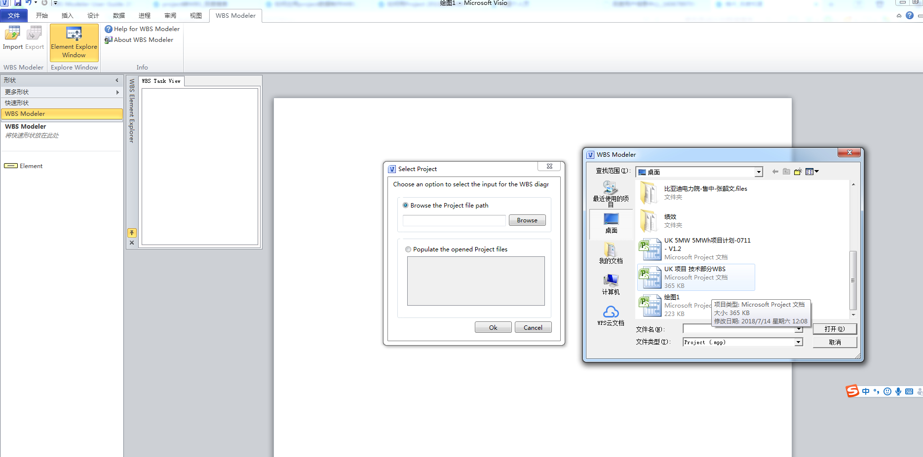Click the back arrow in the file dialog
The height and width of the screenshot is (457, 923).
pos(775,172)
